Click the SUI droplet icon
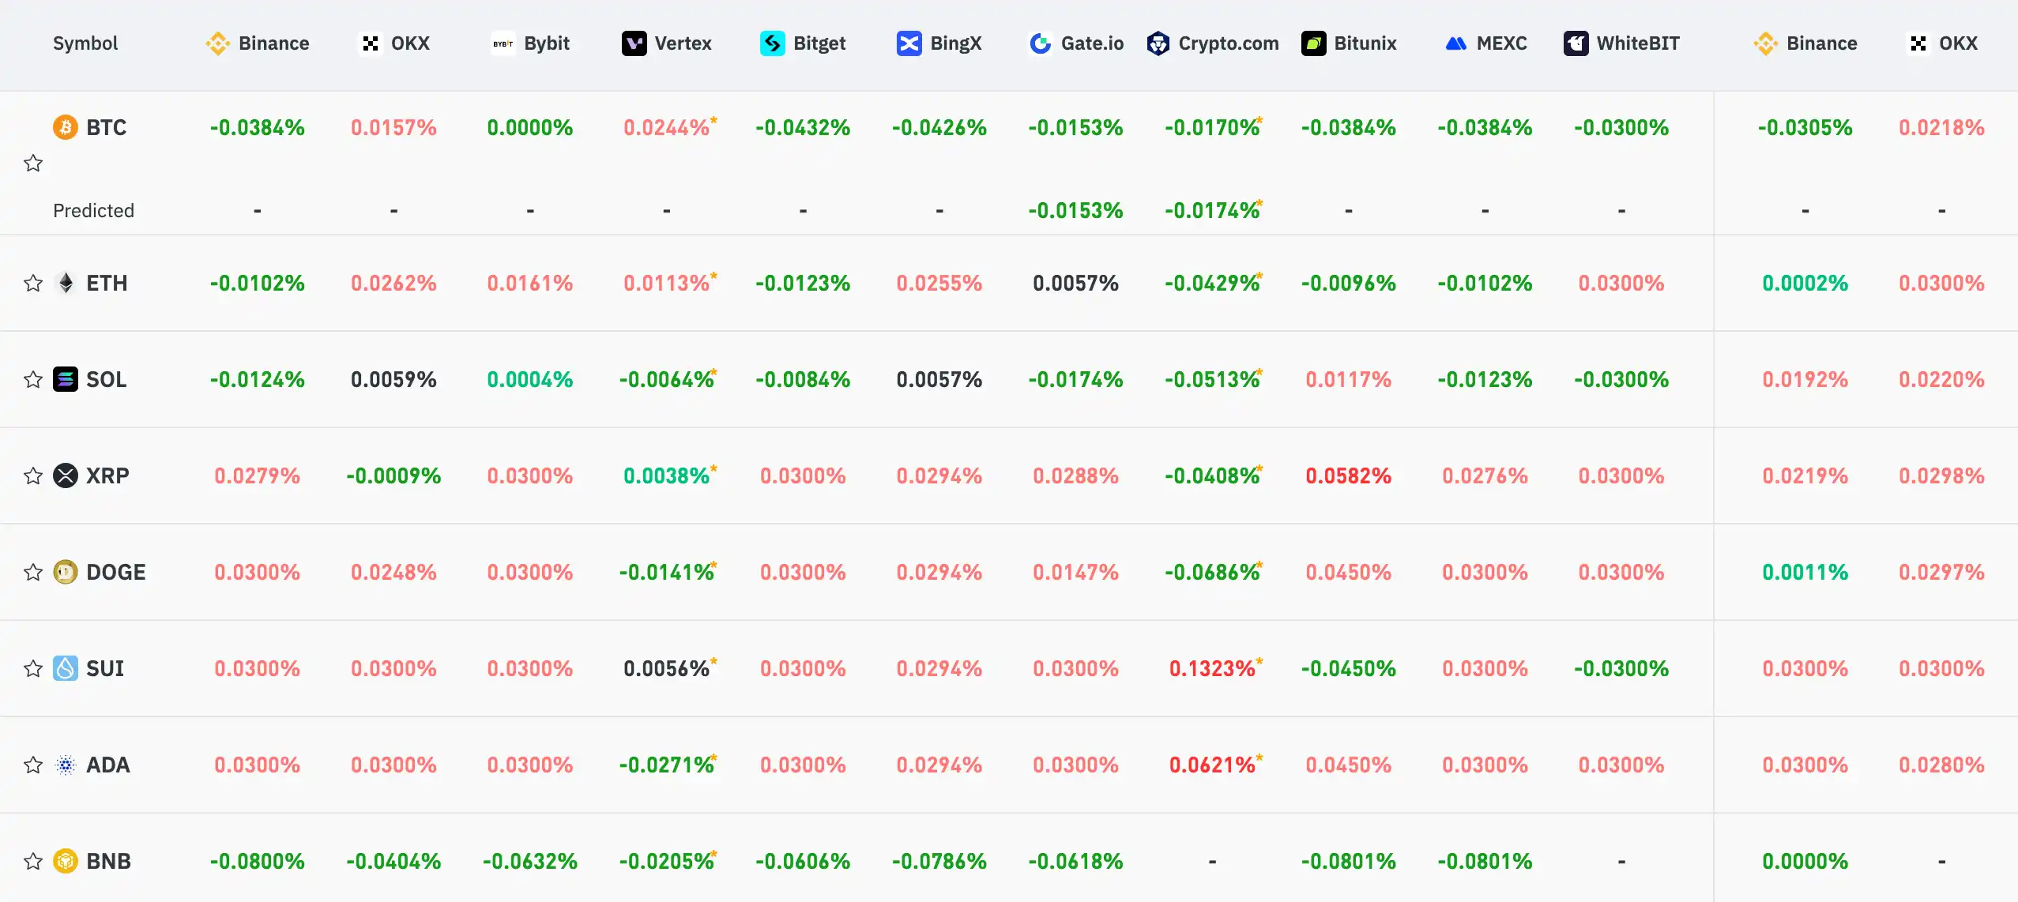 [x=66, y=668]
